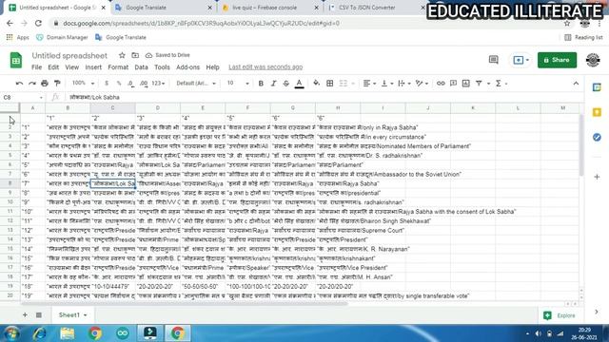Click the Insert comment icon

tap(453, 84)
